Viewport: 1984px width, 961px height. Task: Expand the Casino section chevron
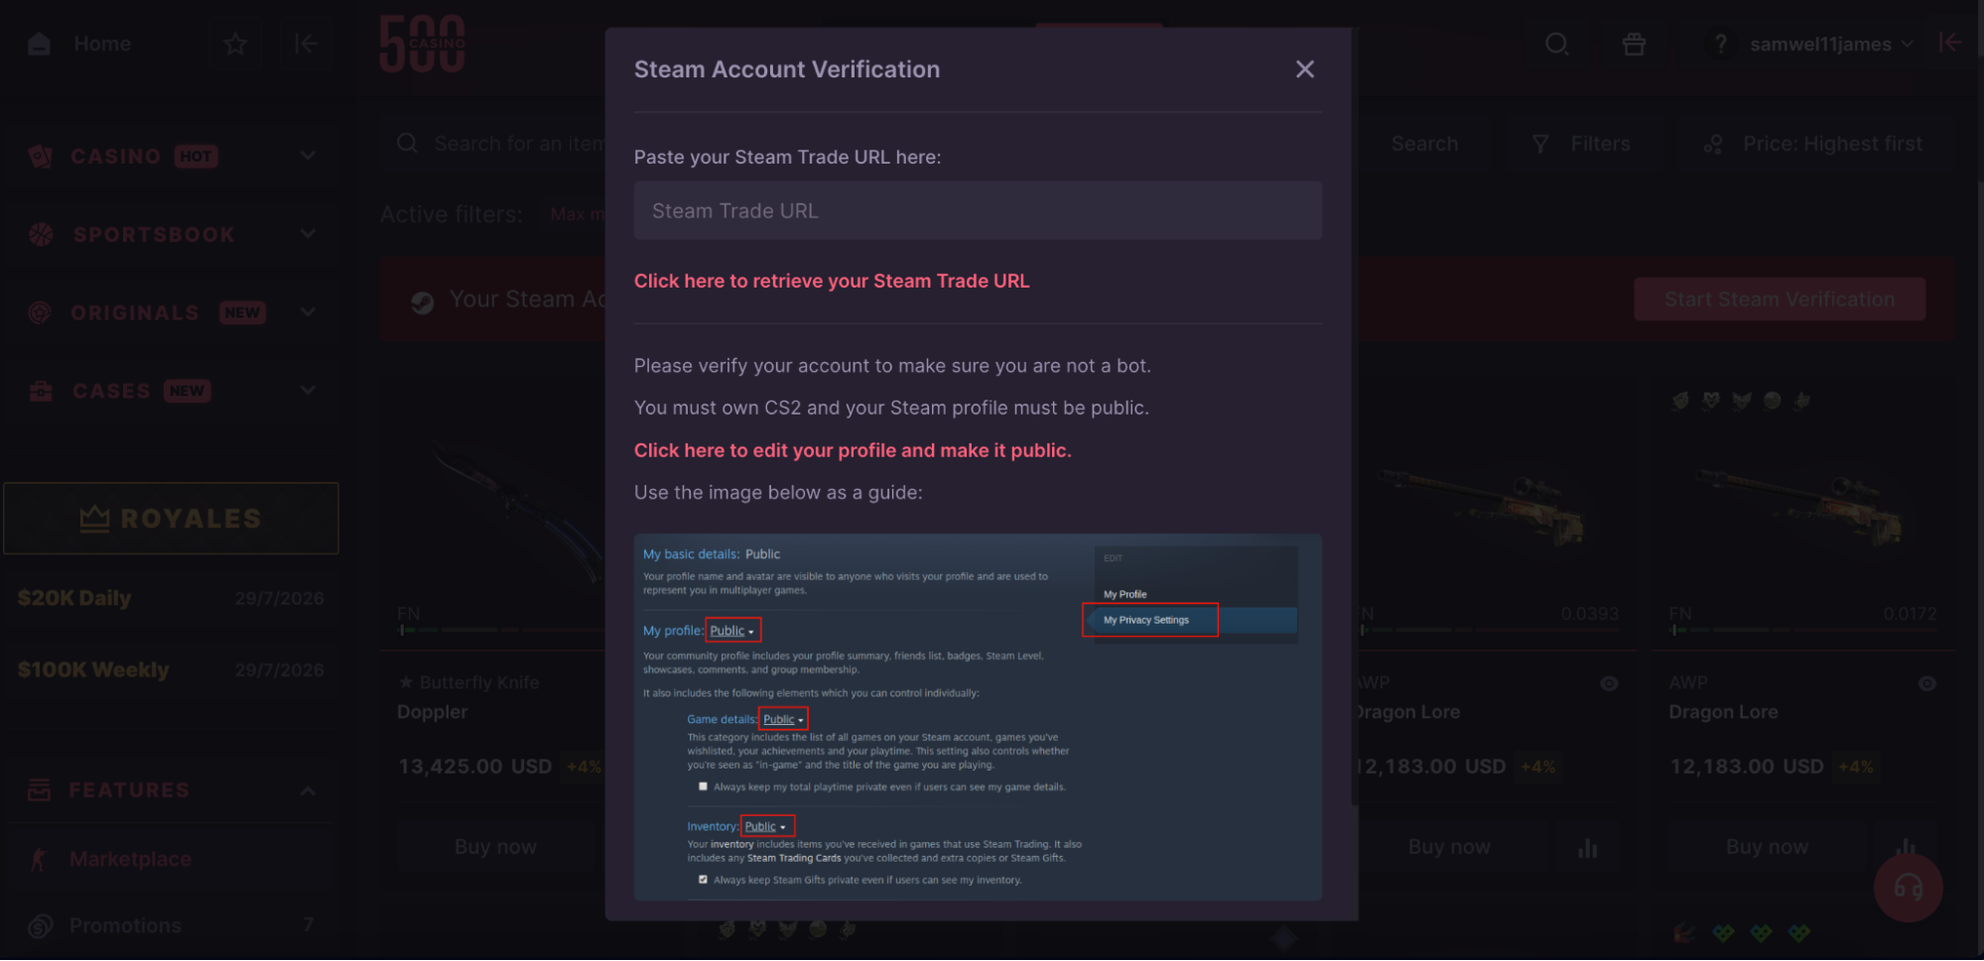click(x=309, y=156)
